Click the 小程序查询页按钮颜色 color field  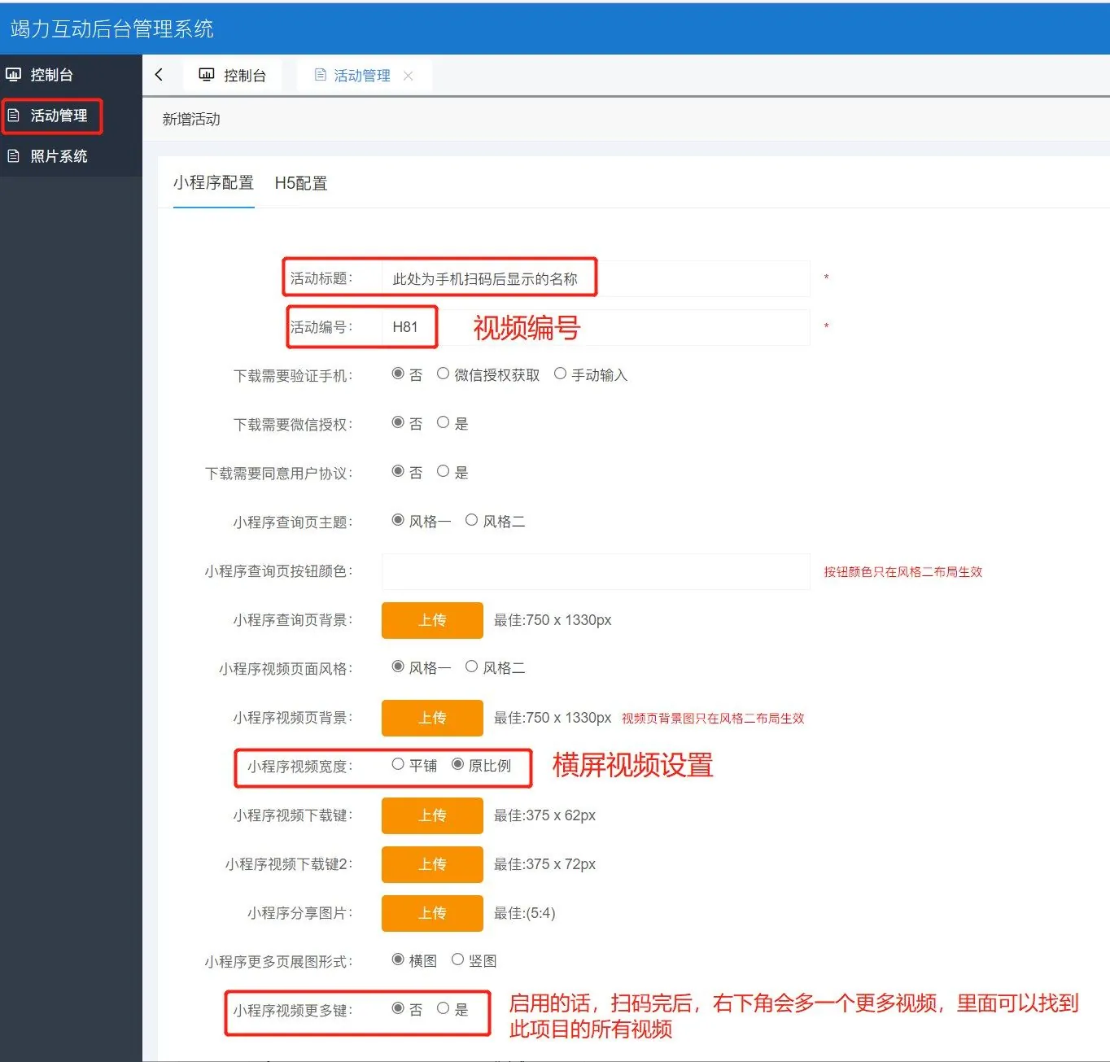pos(596,571)
